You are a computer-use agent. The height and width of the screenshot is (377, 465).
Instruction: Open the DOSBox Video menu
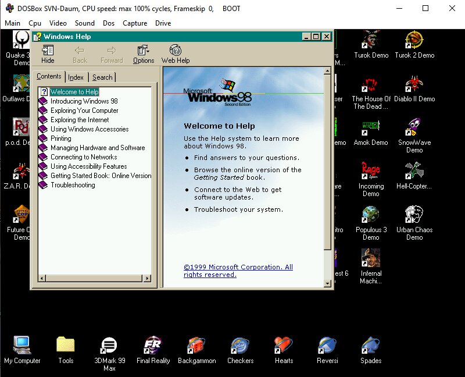pyautogui.click(x=58, y=23)
